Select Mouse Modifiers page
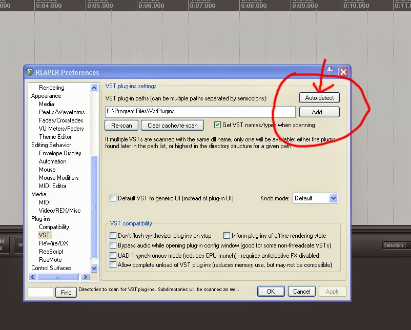This screenshot has height=330, width=411. pyautogui.click(x=59, y=178)
